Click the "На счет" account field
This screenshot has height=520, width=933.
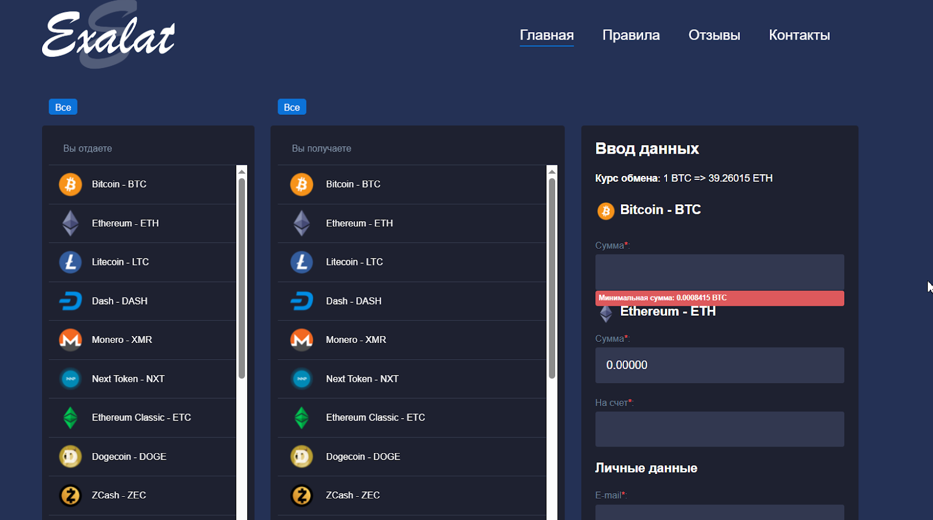720,429
